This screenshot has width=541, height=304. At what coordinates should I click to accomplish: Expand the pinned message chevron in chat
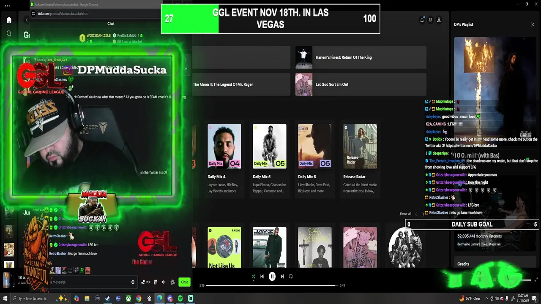click(186, 69)
